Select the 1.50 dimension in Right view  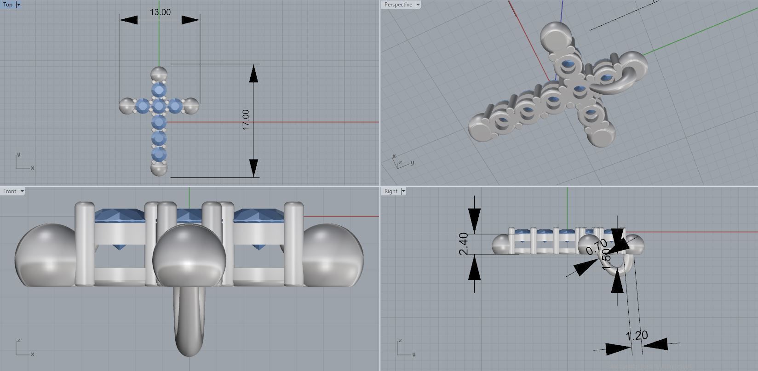click(x=606, y=259)
